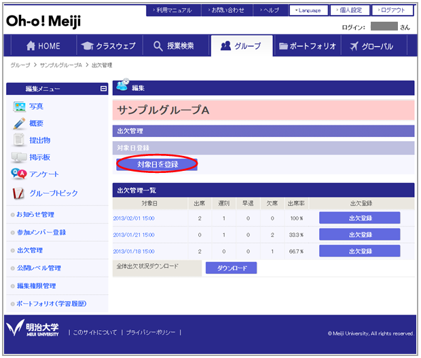Click the サンプルグループA breadcrumb link
421x358 pixels.
[61, 65]
